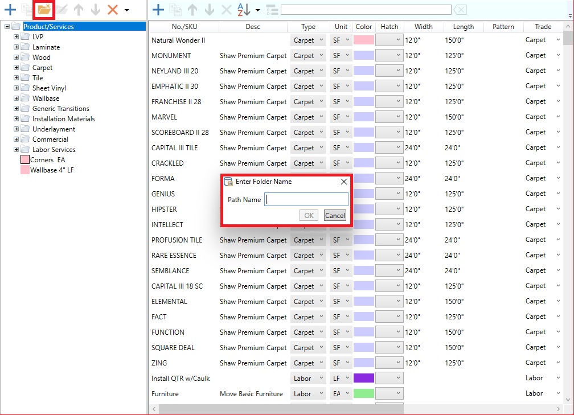Expand the Carpet tree node
Viewport: 574px width, 415px height.
[16, 67]
